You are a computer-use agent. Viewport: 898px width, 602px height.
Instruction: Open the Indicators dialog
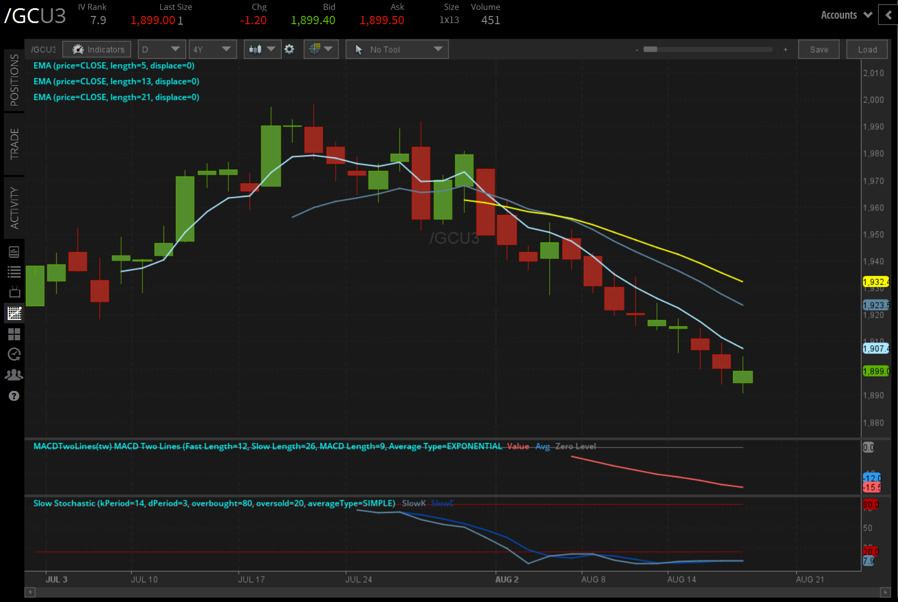[x=96, y=49]
